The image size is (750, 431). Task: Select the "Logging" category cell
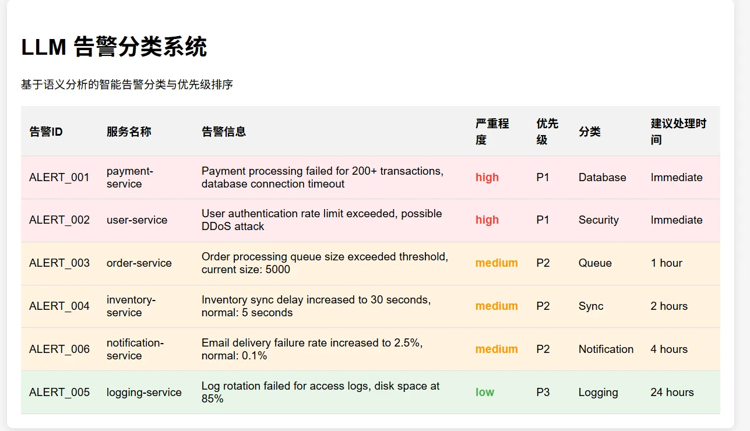coord(598,393)
